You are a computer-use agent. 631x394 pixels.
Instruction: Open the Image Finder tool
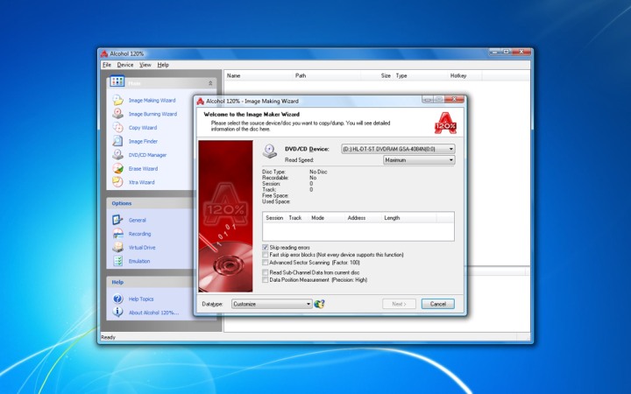117,141
